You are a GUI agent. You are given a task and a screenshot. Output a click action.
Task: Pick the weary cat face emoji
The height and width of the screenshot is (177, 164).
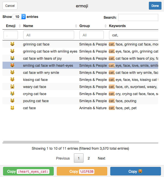tap(12, 86)
